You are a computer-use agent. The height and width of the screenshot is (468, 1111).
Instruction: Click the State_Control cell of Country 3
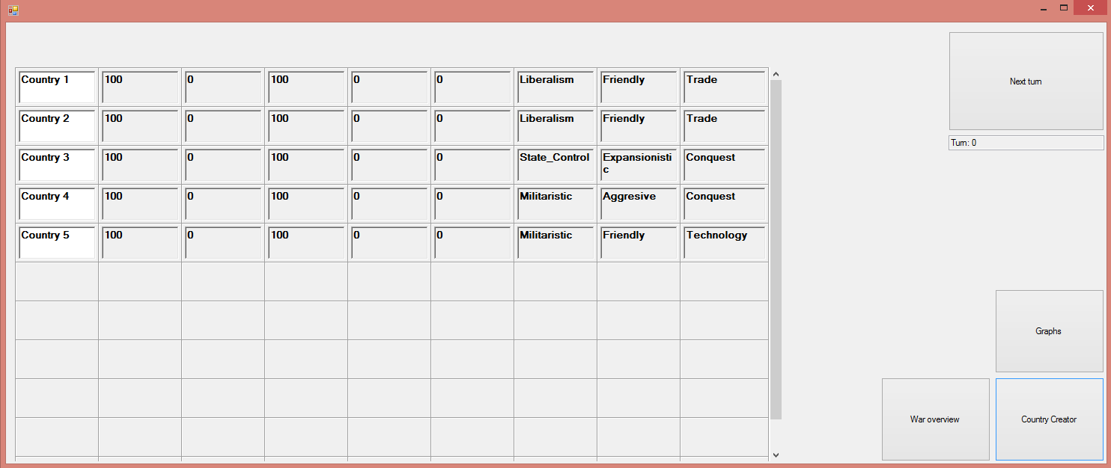point(555,164)
